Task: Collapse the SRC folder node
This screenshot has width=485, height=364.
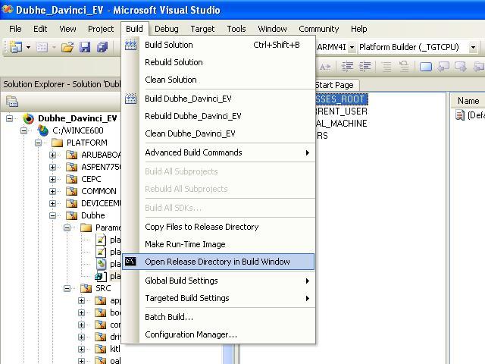Action: pyautogui.click(x=67, y=288)
